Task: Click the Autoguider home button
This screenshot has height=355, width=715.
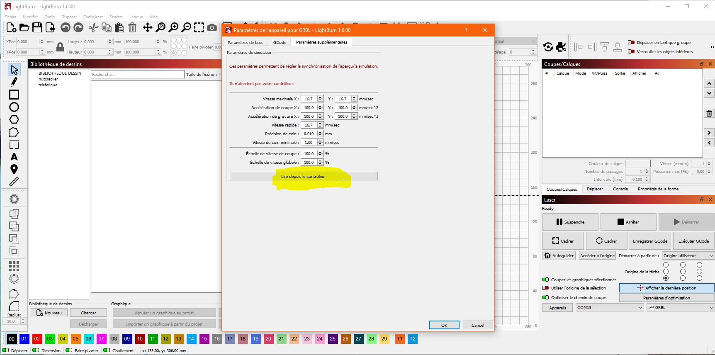Action: [x=559, y=255]
